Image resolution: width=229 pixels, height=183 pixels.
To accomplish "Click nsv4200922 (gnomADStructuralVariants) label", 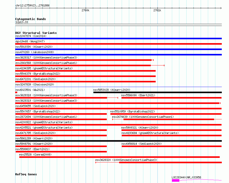I will pyautogui.click(x=44, y=122).
